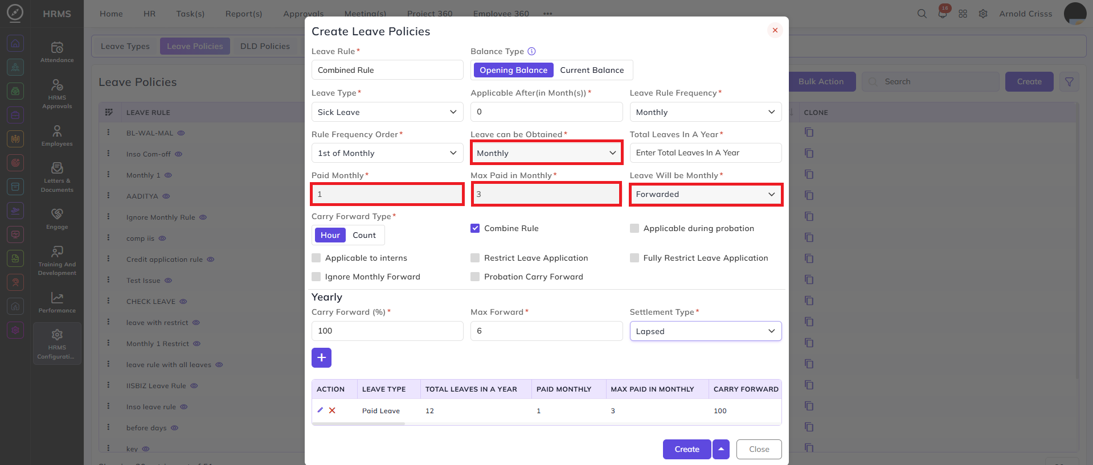This screenshot has height=465, width=1093.
Task: Open the Home menu
Action: pos(111,14)
